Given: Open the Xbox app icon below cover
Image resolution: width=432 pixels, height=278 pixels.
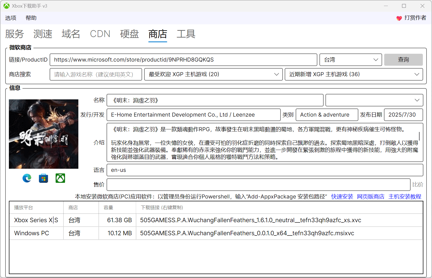Looking at the screenshot, I should [x=60, y=178].
